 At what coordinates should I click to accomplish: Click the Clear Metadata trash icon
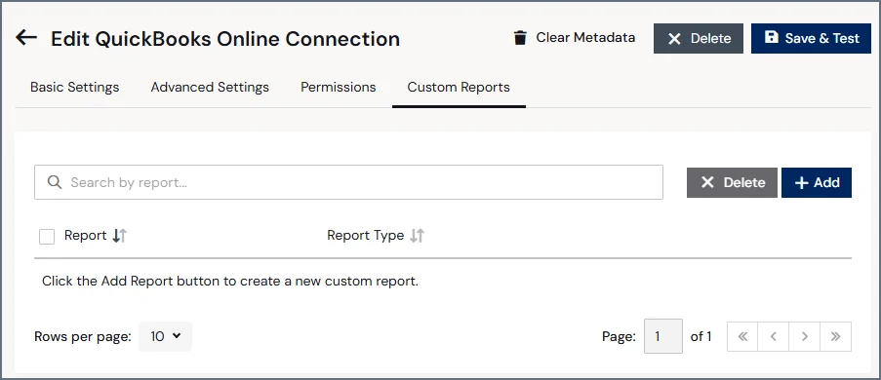point(520,38)
